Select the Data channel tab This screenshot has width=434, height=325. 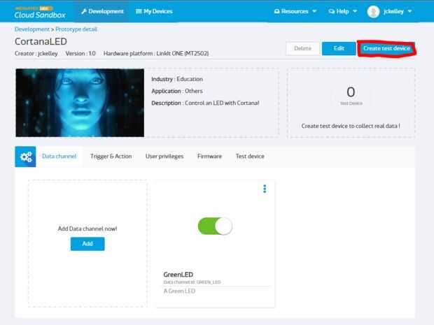click(59, 156)
